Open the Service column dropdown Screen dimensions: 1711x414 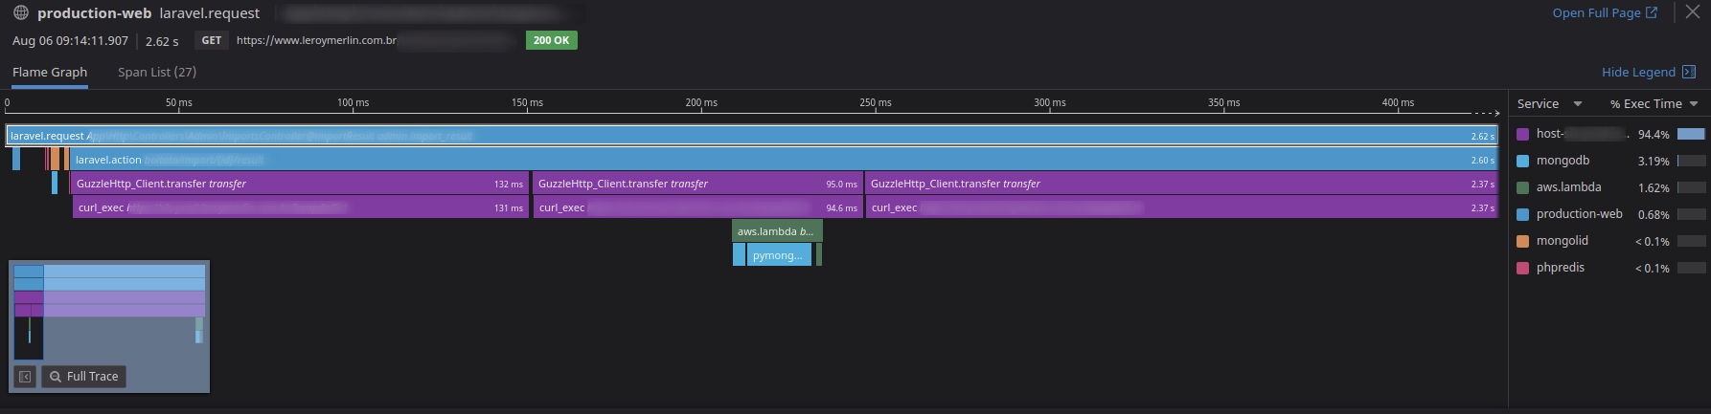click(x=1549, y=104)
